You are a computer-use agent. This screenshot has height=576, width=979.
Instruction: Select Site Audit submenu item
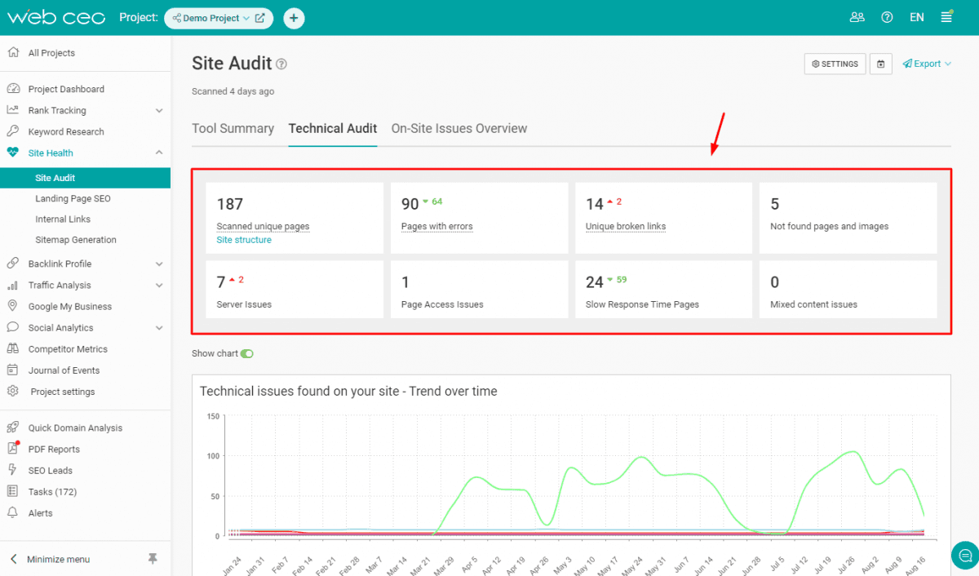point(85,178)
